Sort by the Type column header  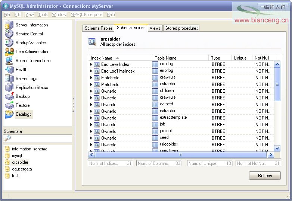tap(220, 58)
